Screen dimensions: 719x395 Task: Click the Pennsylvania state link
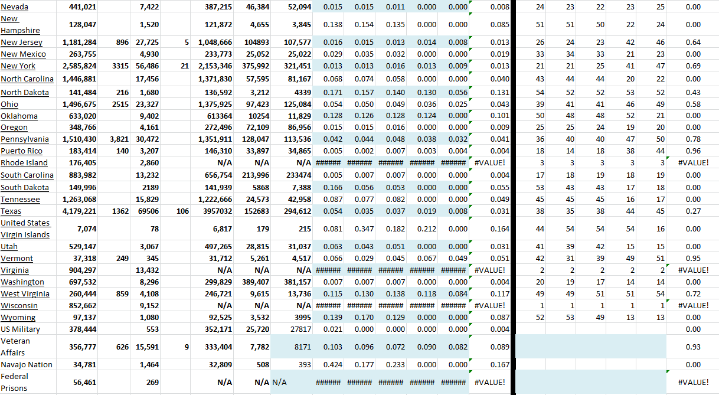pos(25,139)
